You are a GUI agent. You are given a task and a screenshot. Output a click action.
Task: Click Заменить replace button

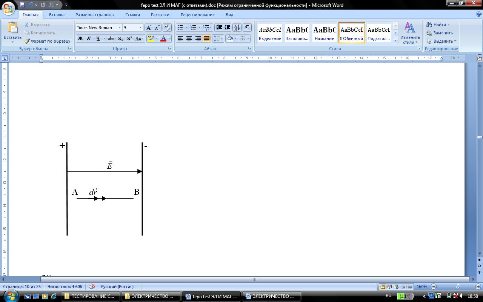pyautogui.click(x=440, y=33)
